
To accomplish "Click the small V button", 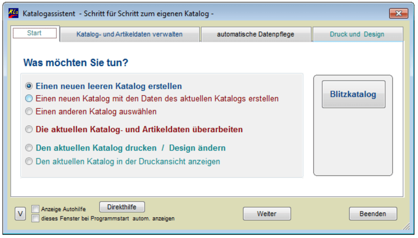I will 21,214.
